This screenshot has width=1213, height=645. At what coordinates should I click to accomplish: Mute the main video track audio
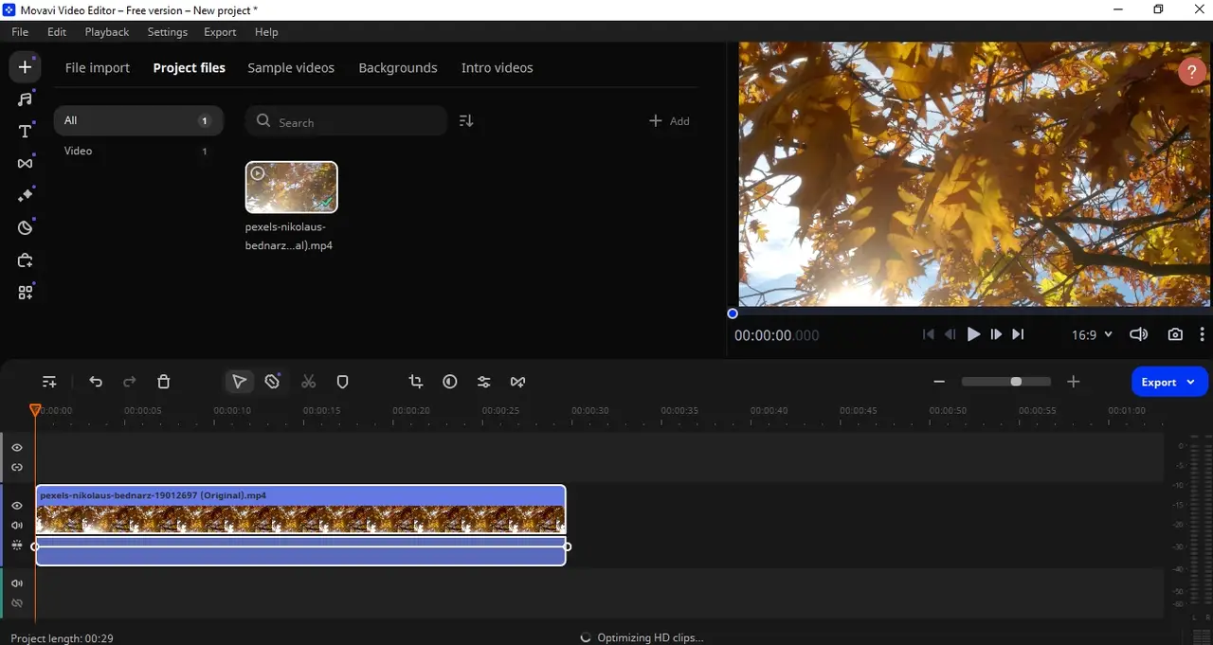[x=17, y=526]
